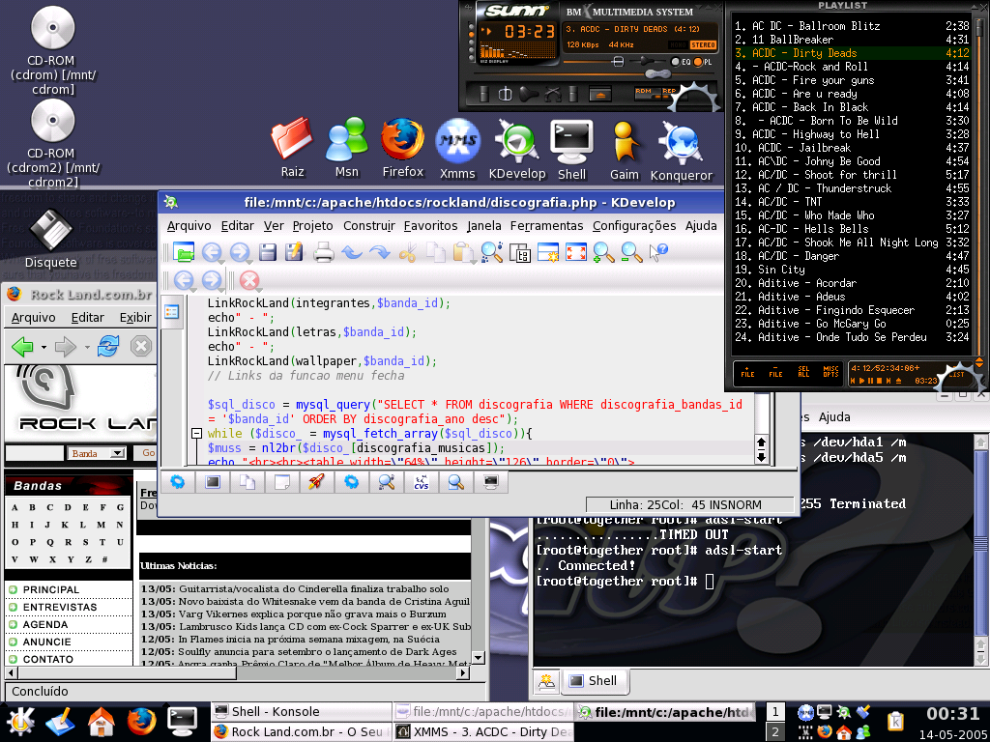Collapse the while loop code fold marker
Image resolution: width=990 pixels, height=742 pixels.
(x=196, y=434)
